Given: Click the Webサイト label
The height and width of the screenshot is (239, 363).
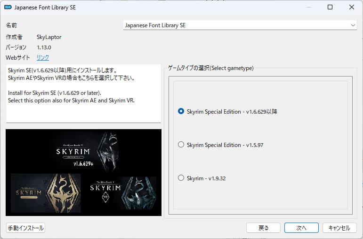Looking at the screenshot, I should click(18, 57).
